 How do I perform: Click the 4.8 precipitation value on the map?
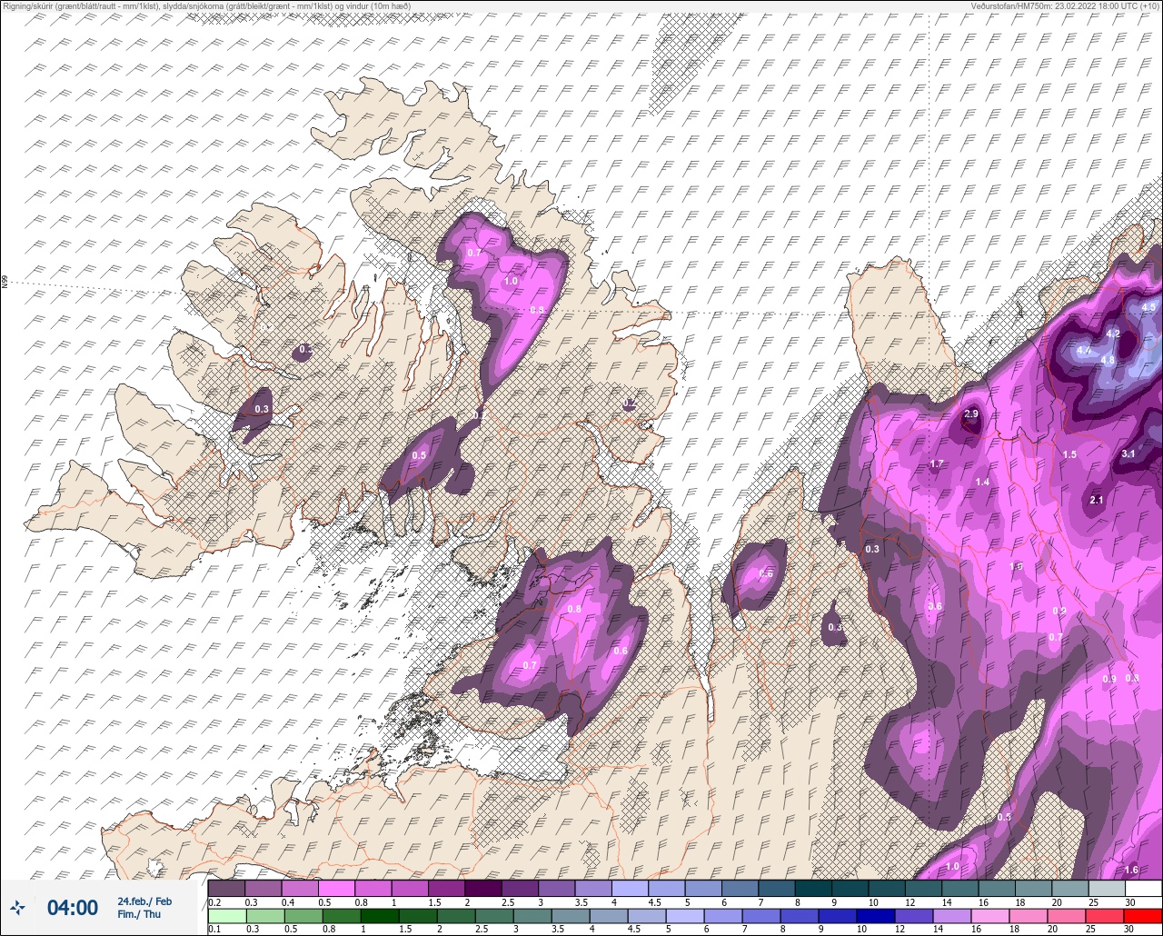tap(1108, 360)
